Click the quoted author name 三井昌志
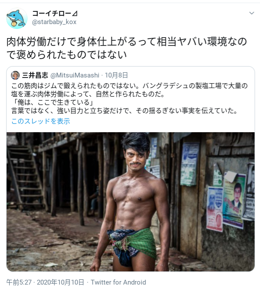The height and width of the screenshot is (292, 260). point(35,75)
